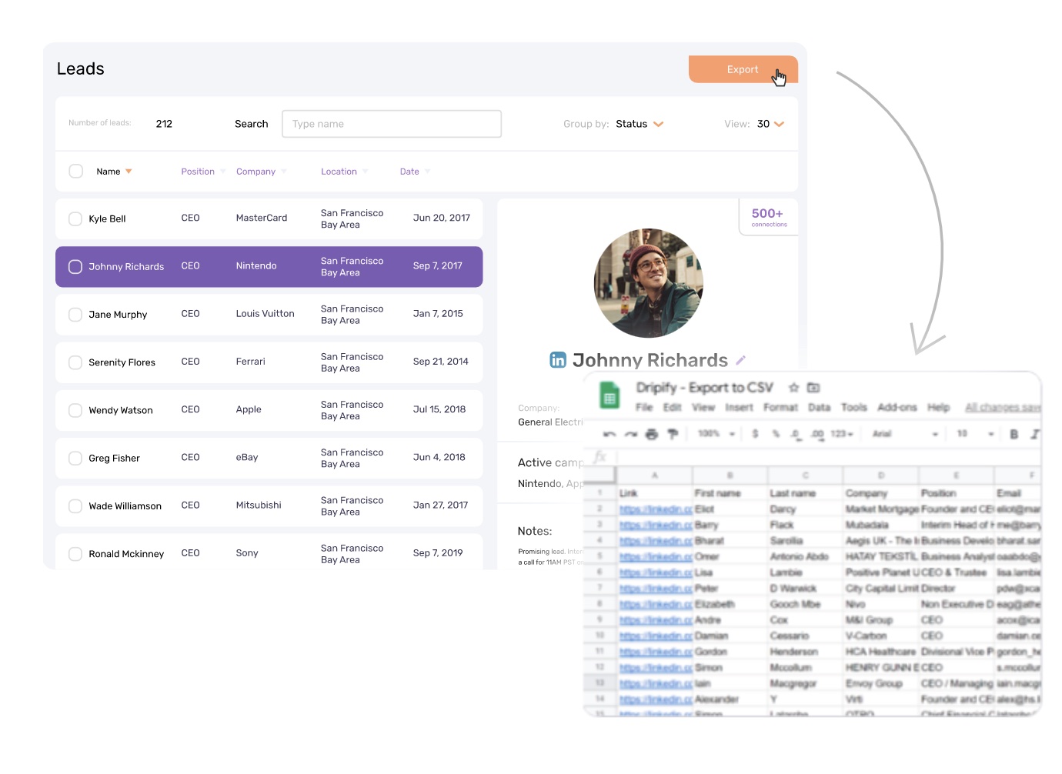Image resolution: width=1062 pixels, height=774 pixels.
Task: Select column A header in Sheets
Action: tap(654, 475)
